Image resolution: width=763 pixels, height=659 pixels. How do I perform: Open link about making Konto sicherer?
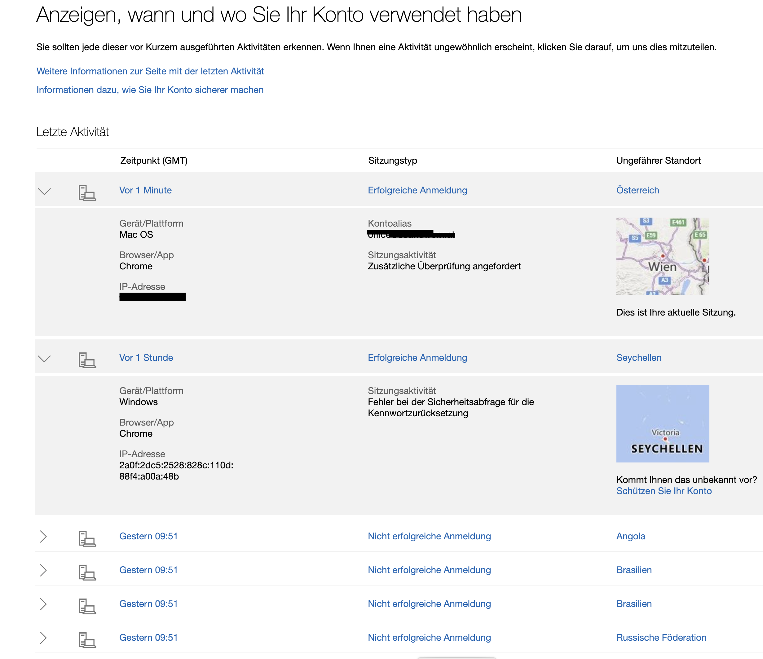[150, 90]
